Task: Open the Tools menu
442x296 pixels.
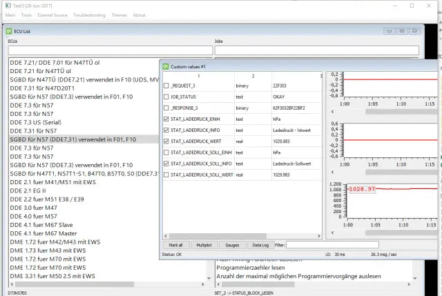Action: [26, 14]
